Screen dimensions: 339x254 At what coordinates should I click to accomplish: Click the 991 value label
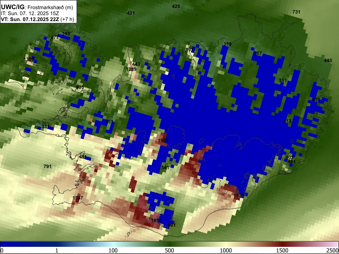click(189, 50)
